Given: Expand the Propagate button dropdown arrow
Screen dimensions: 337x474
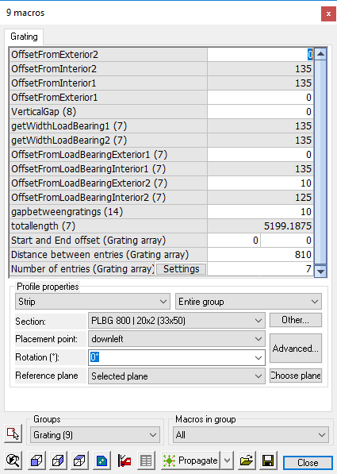Looking at the screenshot, I should pyautogui.click(x=227, y=461).
